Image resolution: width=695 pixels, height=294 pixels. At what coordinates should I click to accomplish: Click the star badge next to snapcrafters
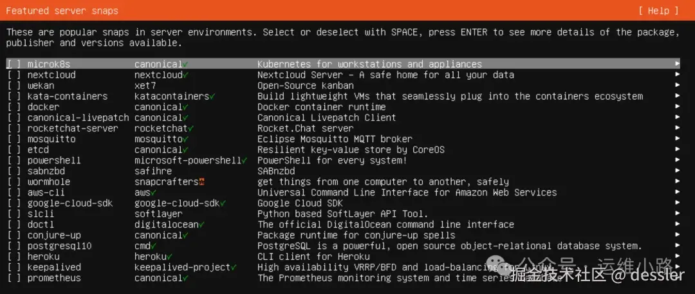pyautogui.click(x=201, y=182)
